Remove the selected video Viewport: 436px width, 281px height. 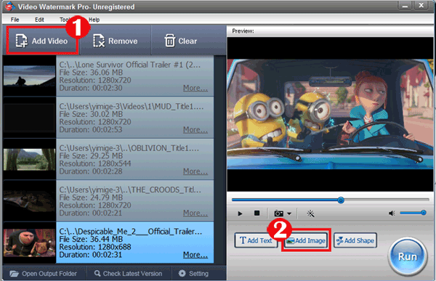115,41
